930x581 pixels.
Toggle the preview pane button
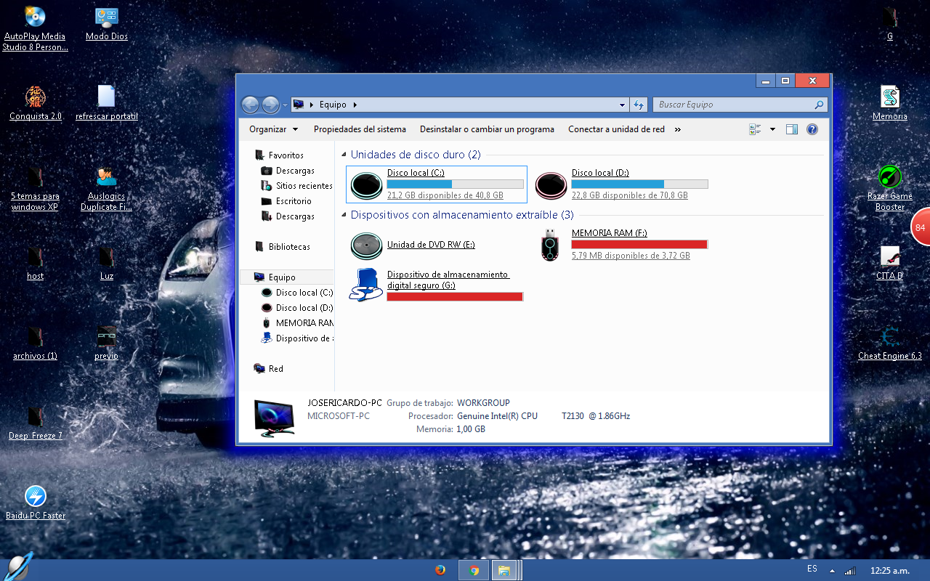click(x=792, y=129)
